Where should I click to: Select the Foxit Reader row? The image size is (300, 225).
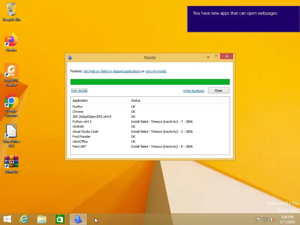tap(150, 137)
